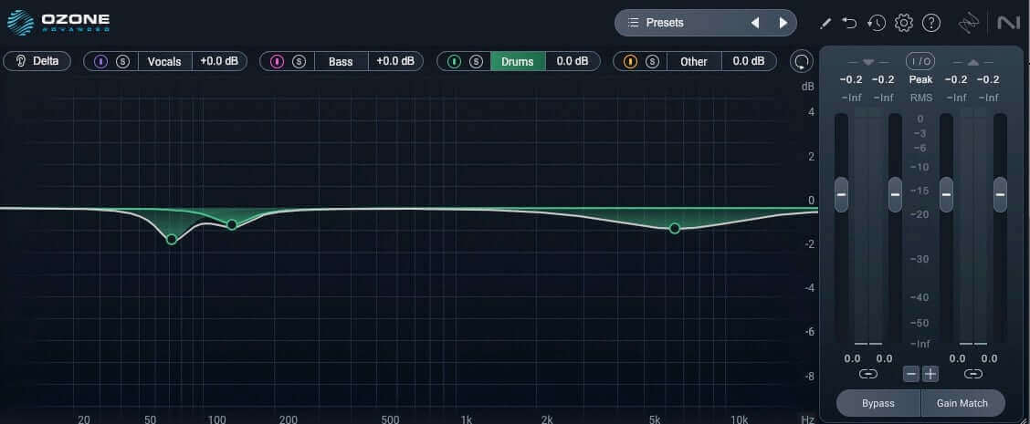Click the Bypass button
Viewport: 1030px width, 424px height.
pos(878,403)
